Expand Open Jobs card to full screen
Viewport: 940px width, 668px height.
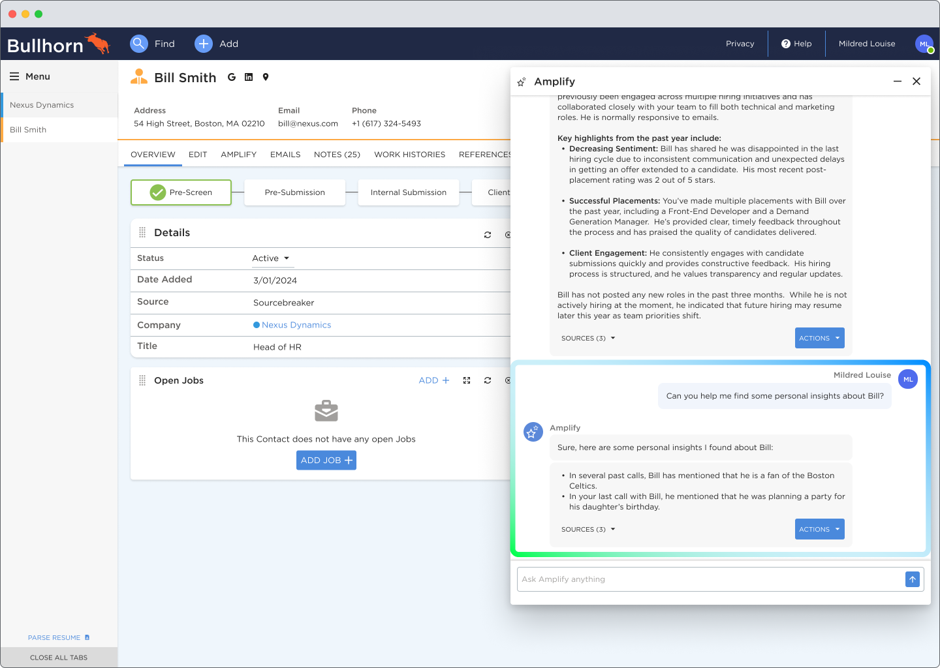coord(467,380)
